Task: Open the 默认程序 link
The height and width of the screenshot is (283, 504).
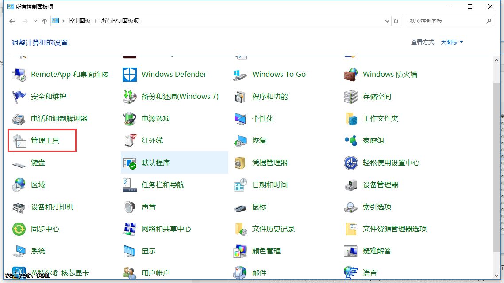Action: point(156,163)
